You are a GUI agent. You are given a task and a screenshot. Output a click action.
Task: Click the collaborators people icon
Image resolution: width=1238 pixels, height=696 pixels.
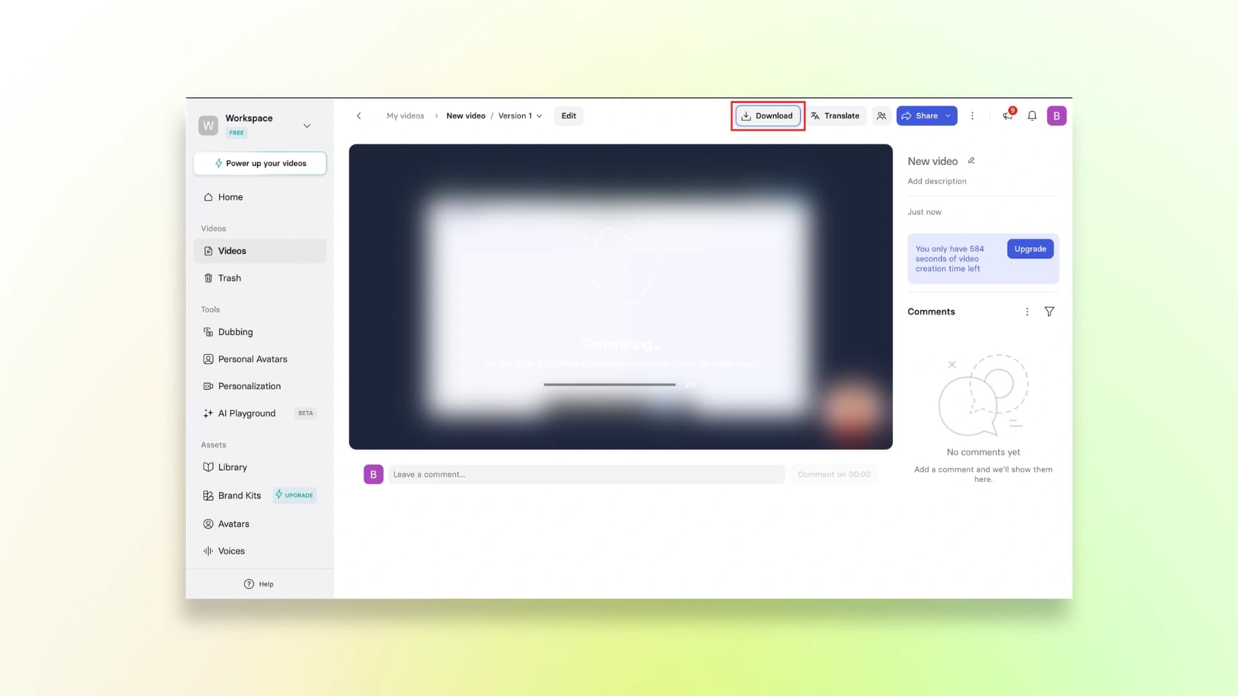point(881,116)
